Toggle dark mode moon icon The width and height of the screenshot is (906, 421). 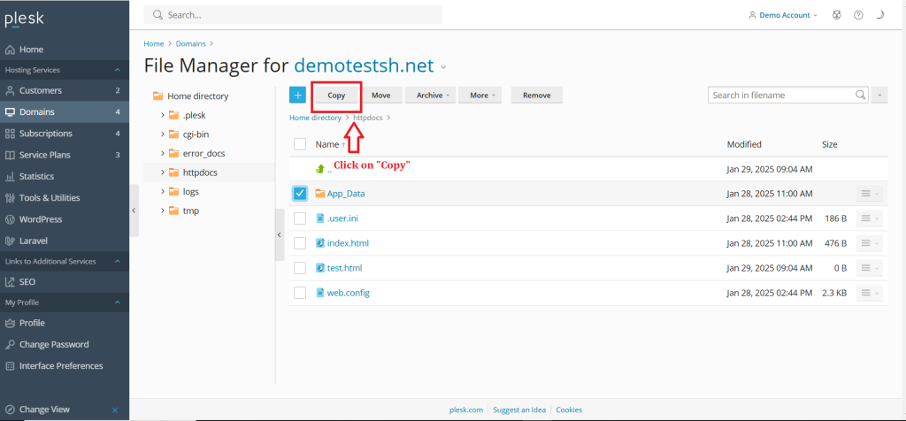click(880, 15)
